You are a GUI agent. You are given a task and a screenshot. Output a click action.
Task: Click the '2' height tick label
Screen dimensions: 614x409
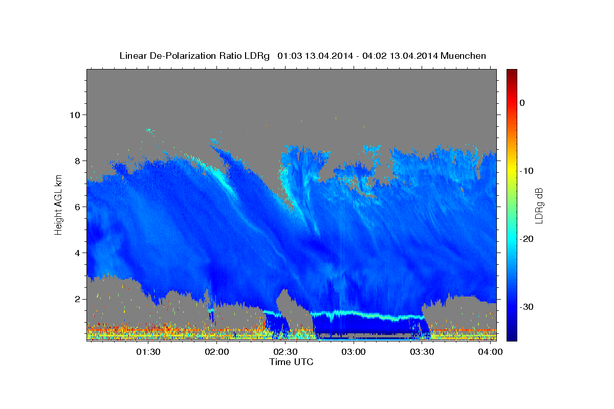[77, 299]
